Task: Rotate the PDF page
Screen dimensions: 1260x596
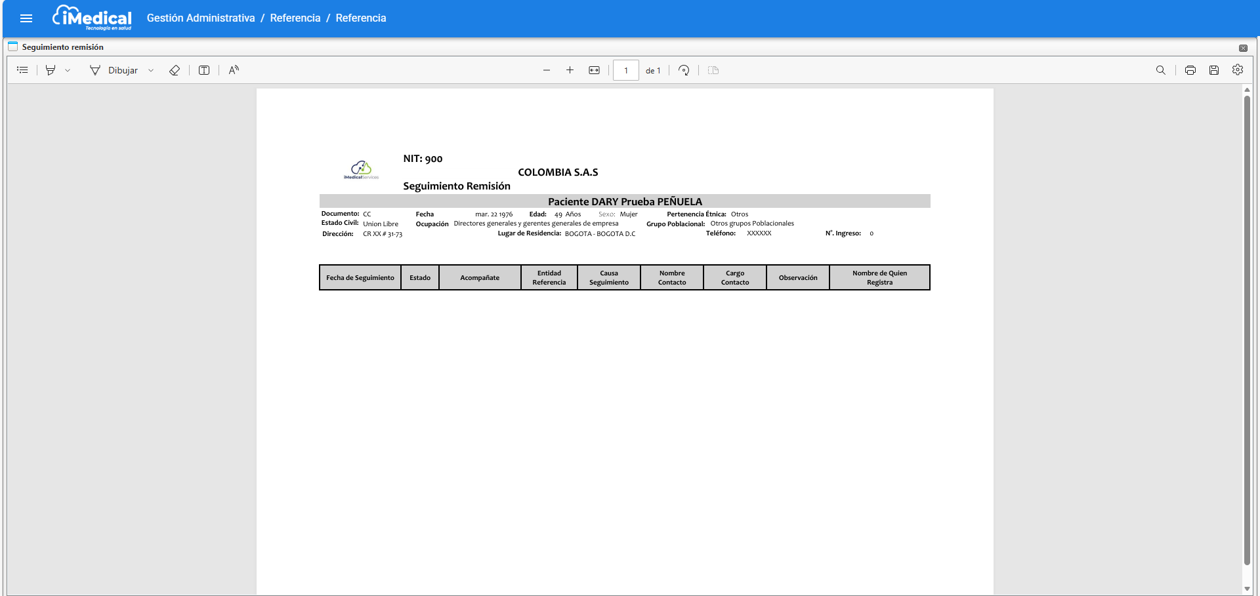Action: click(684, 70)
